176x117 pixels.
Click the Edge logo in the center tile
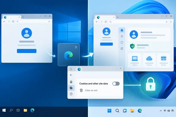click(68, 55)
